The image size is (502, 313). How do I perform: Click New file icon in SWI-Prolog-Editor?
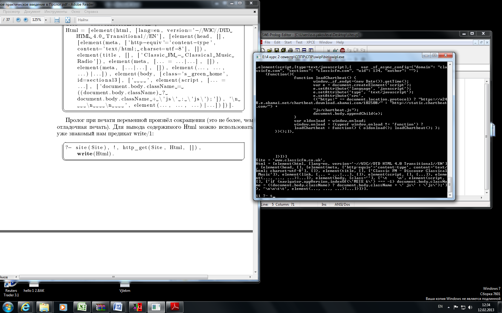pyautogui.click(x=263, y=50)
